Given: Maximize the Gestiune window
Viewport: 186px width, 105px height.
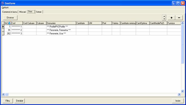Looking at the screenshot, I should pos(178,3).
